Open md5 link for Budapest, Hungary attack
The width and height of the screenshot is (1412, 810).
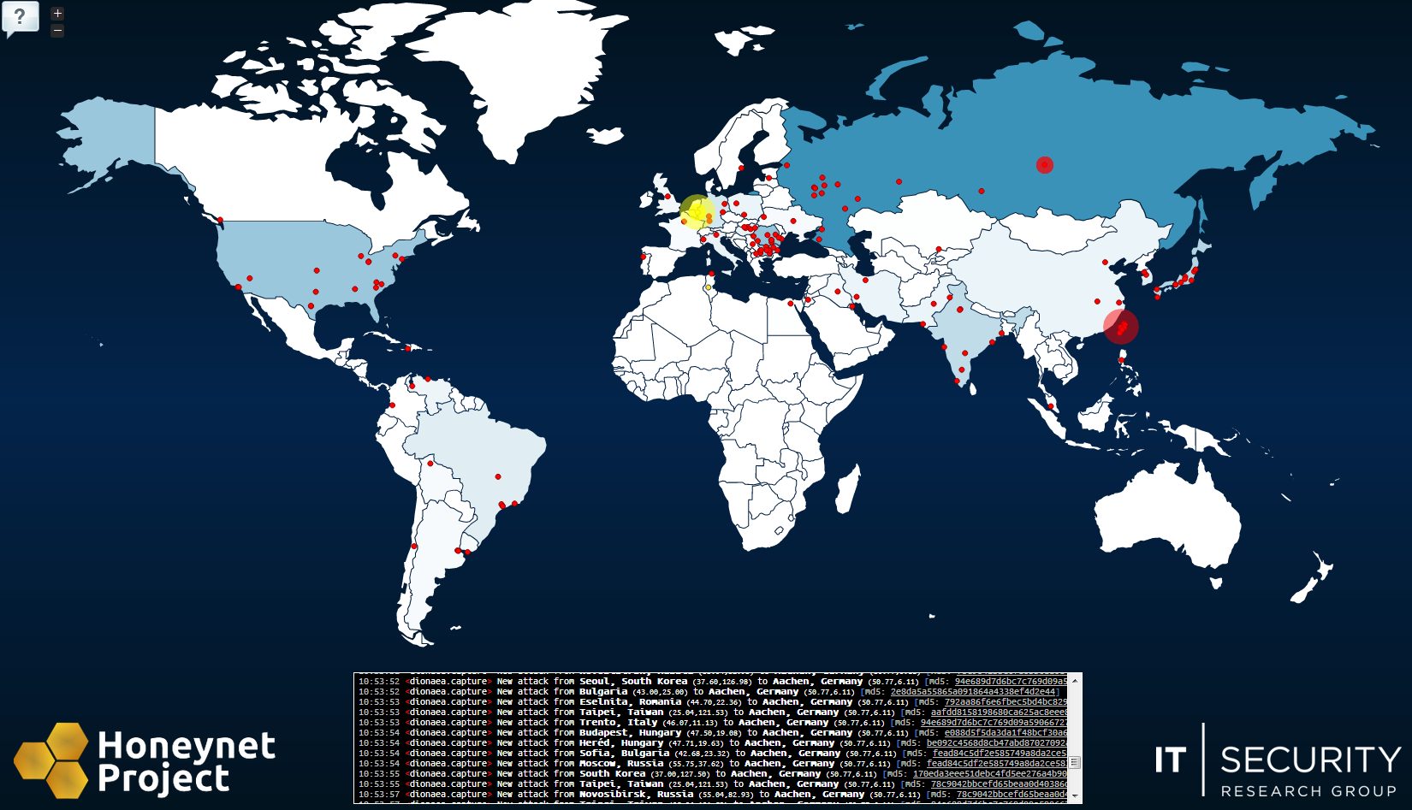[x=1006, y=733]
